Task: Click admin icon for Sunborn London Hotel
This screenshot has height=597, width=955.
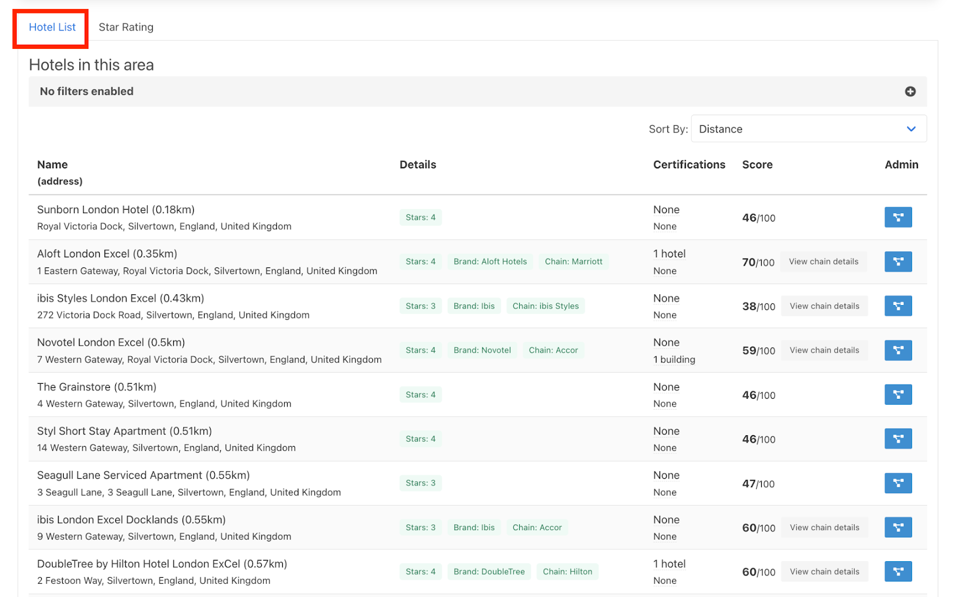Action: pos(898,217)
